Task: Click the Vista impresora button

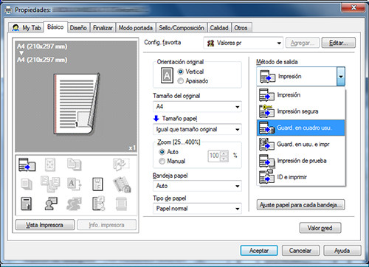Action: [45, 225]
